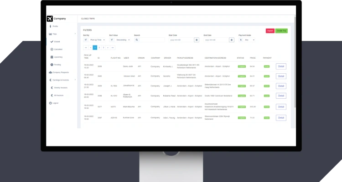342x182 pixels.
Task: Open Profile via its person icon
Action: 50,26
